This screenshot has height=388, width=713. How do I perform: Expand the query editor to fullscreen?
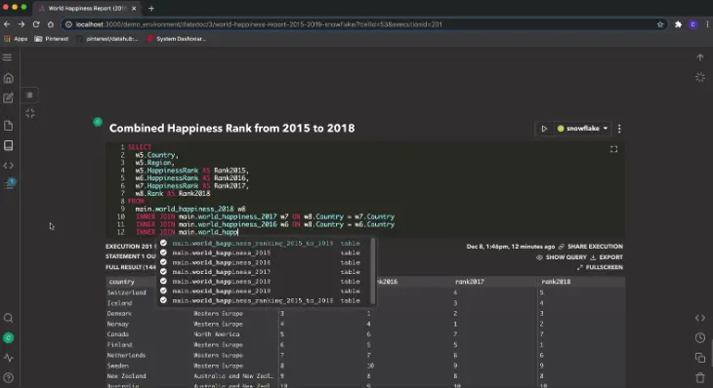[x=614, y=149]
